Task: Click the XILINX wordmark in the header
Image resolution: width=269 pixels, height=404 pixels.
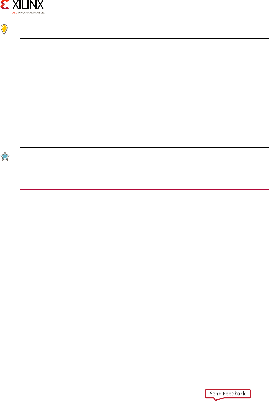Action: (x=28, y=5)
